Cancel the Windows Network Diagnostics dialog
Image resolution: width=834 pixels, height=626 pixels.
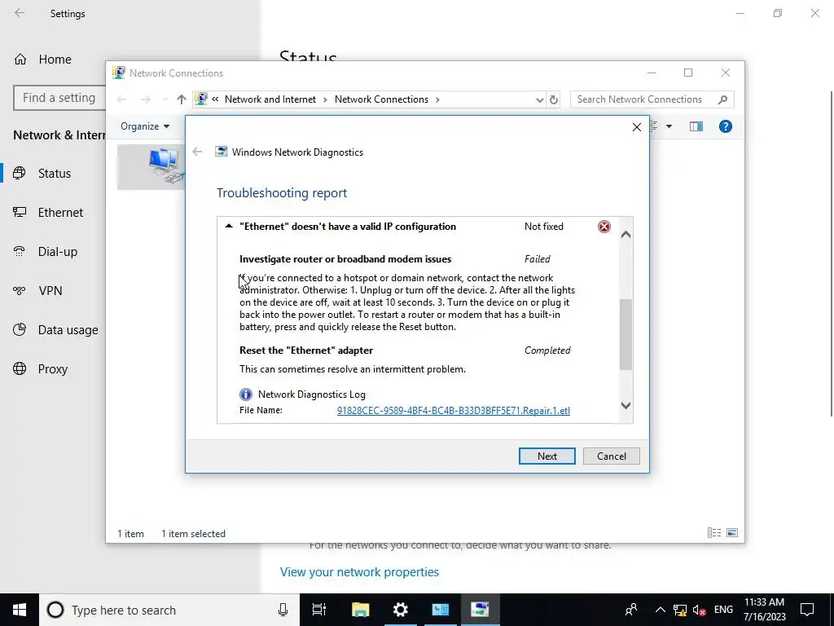(x=611, y=456)
